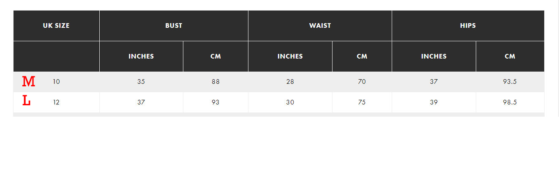Select hips value 98.5 cm

[510, 102]
